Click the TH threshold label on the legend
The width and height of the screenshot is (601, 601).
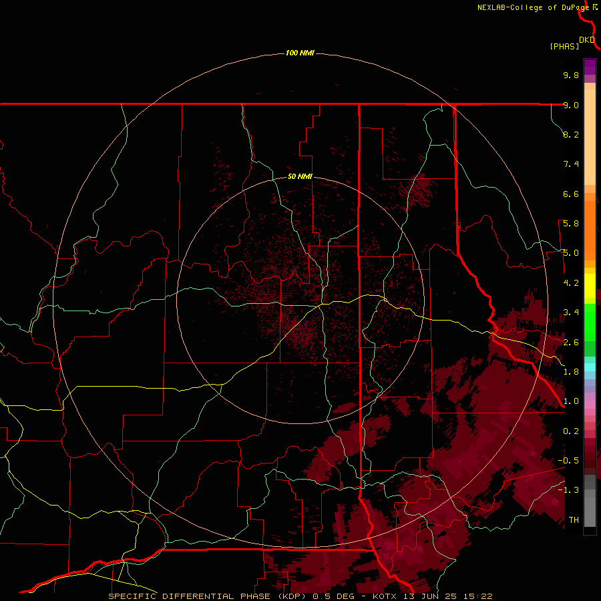(574, 520)
